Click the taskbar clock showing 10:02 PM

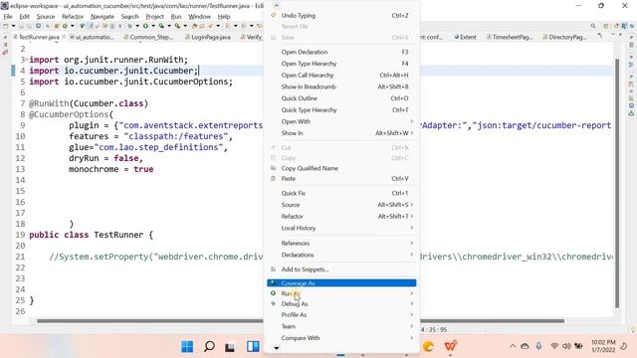click(x=603, y=346)
